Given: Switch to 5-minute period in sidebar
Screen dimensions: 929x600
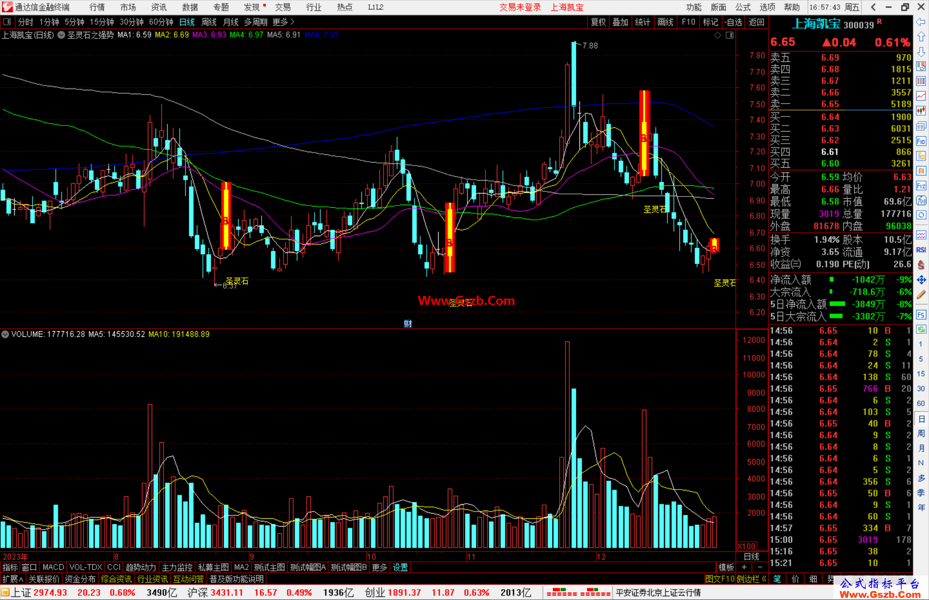Looking at the screenshot, I should [x=920, y=359].
